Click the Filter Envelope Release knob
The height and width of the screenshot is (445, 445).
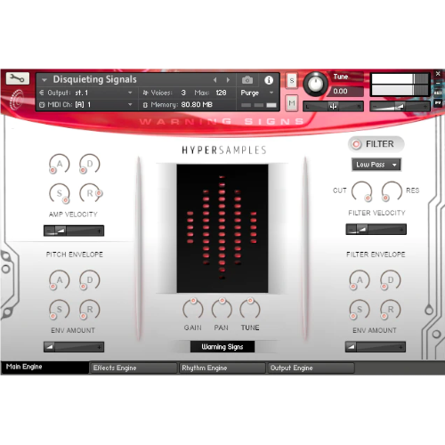tap(391, 310)
